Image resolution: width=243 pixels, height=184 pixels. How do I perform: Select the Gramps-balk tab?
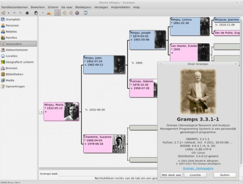(49, 174)
